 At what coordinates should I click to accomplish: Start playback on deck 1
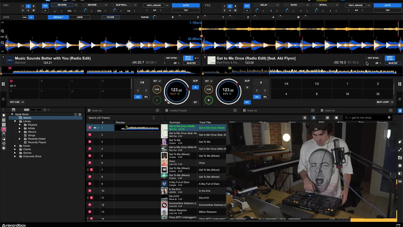click(157, 100)
